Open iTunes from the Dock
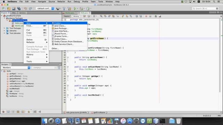 [x=123, y=121]
